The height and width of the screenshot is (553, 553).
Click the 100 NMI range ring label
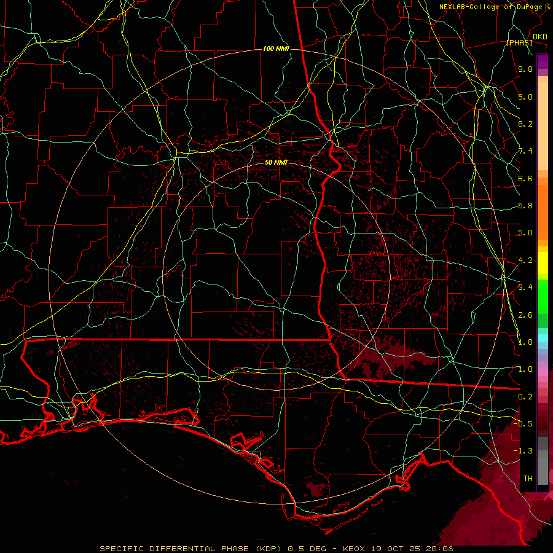pos(276,49)
